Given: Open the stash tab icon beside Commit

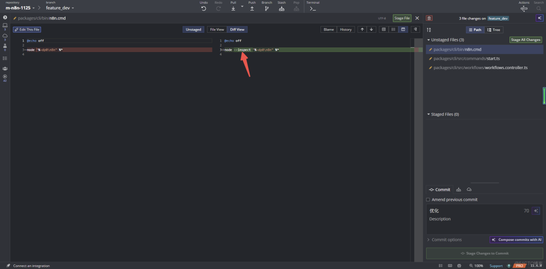Looking at the screenshot, I should point(458,190).
